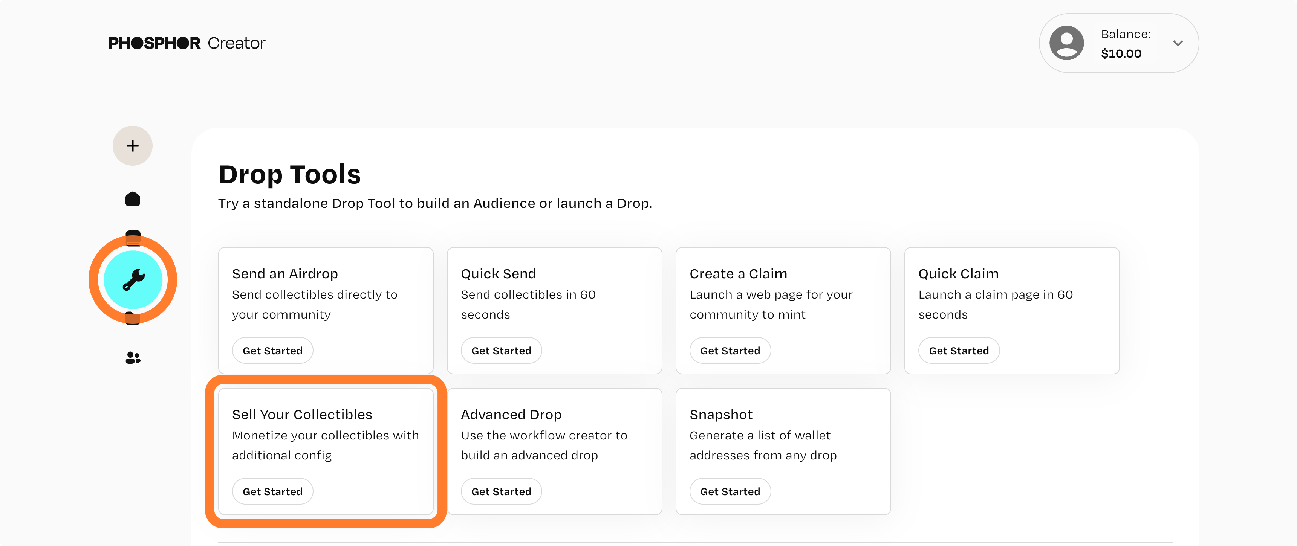Click the audience/community icon in sidebar
The height and width of the screenshot is (546, 1297).
pyautogui.click(x=132, y=357)
